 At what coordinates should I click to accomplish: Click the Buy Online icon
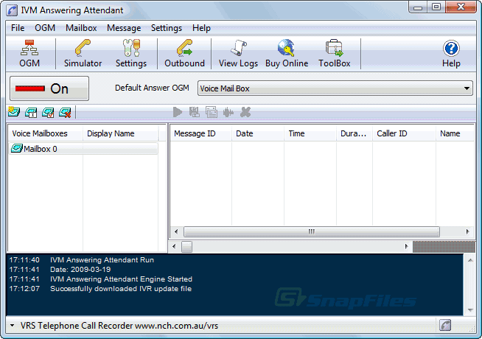(x=287, y=54)
